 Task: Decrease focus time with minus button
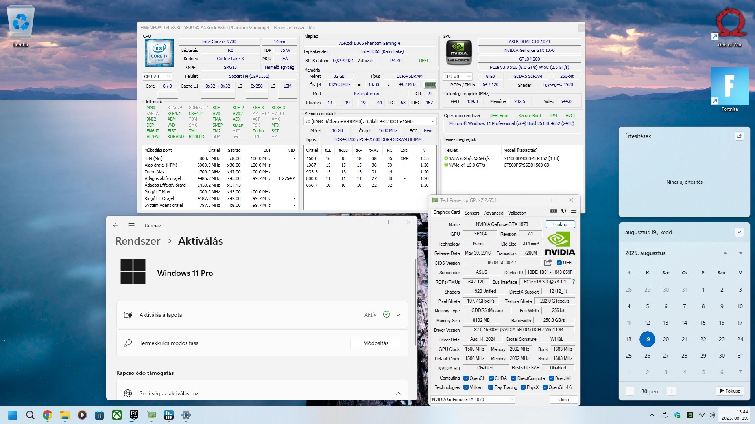tap(630, 391)
